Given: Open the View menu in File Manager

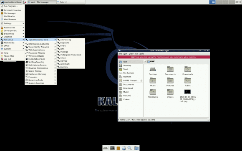Looking at the screenshot, I should point(131,54).
